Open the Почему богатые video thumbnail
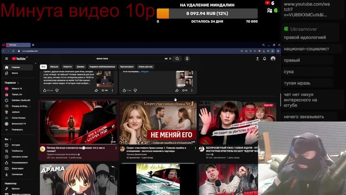This screenshot has width=346, height=195. pyautogui.click(x=78, y=123)
